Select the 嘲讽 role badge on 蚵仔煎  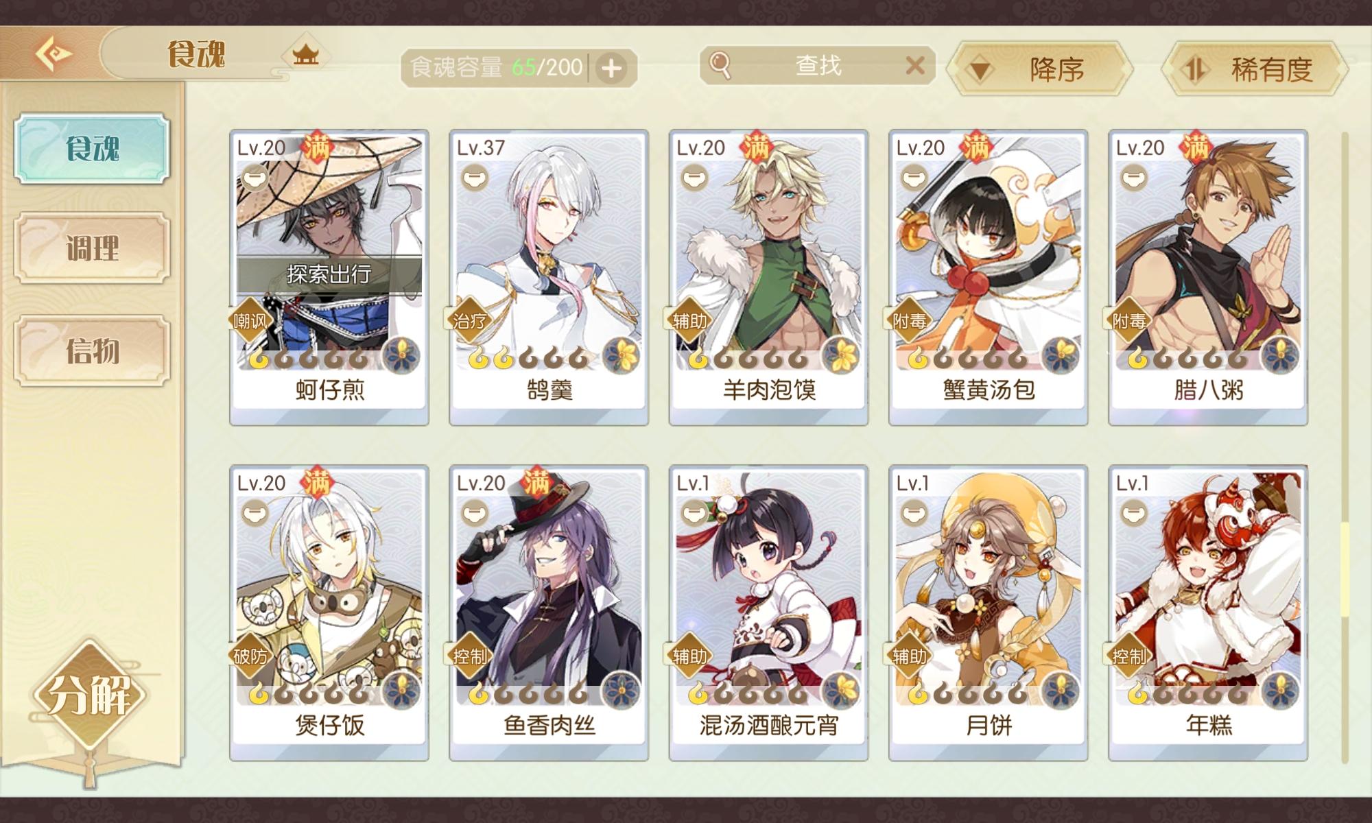click(249, 320)
